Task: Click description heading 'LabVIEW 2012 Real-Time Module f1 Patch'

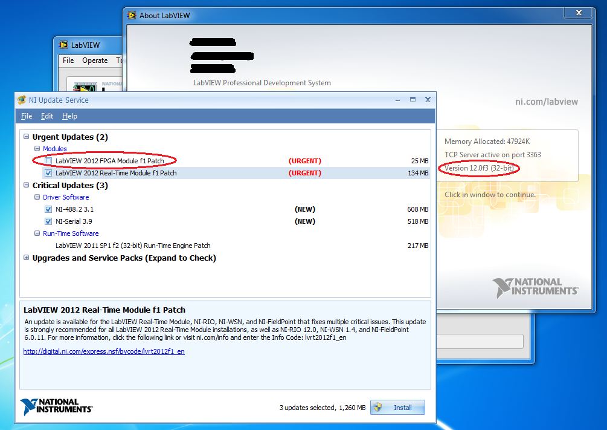Action: tap(104, 310)
